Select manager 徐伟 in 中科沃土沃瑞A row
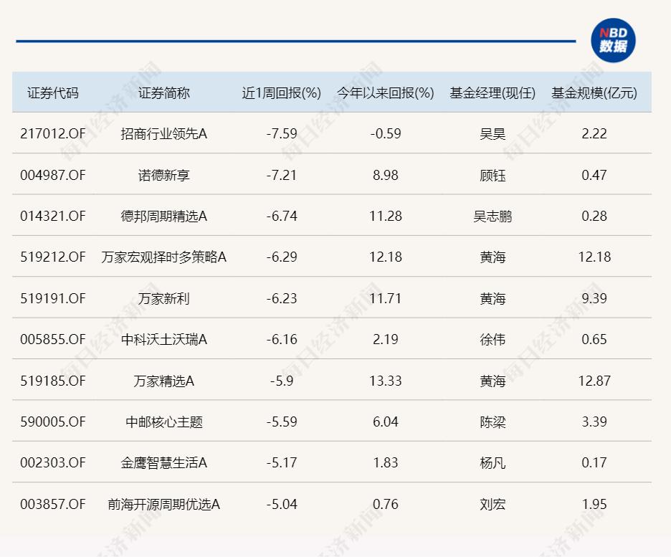The height and width of the screenshot is (557, 671). [x=492, y=339]
